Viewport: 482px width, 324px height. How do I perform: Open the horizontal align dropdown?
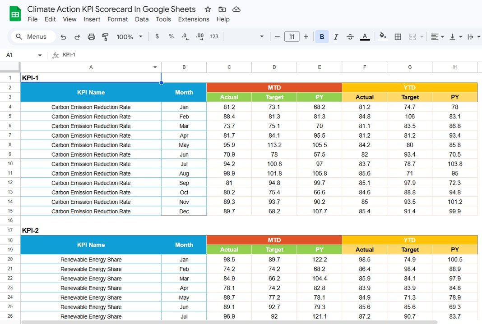coord(437,36)
